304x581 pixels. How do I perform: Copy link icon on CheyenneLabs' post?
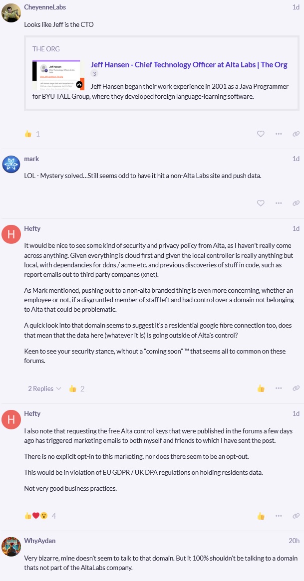tap(296, 134)
